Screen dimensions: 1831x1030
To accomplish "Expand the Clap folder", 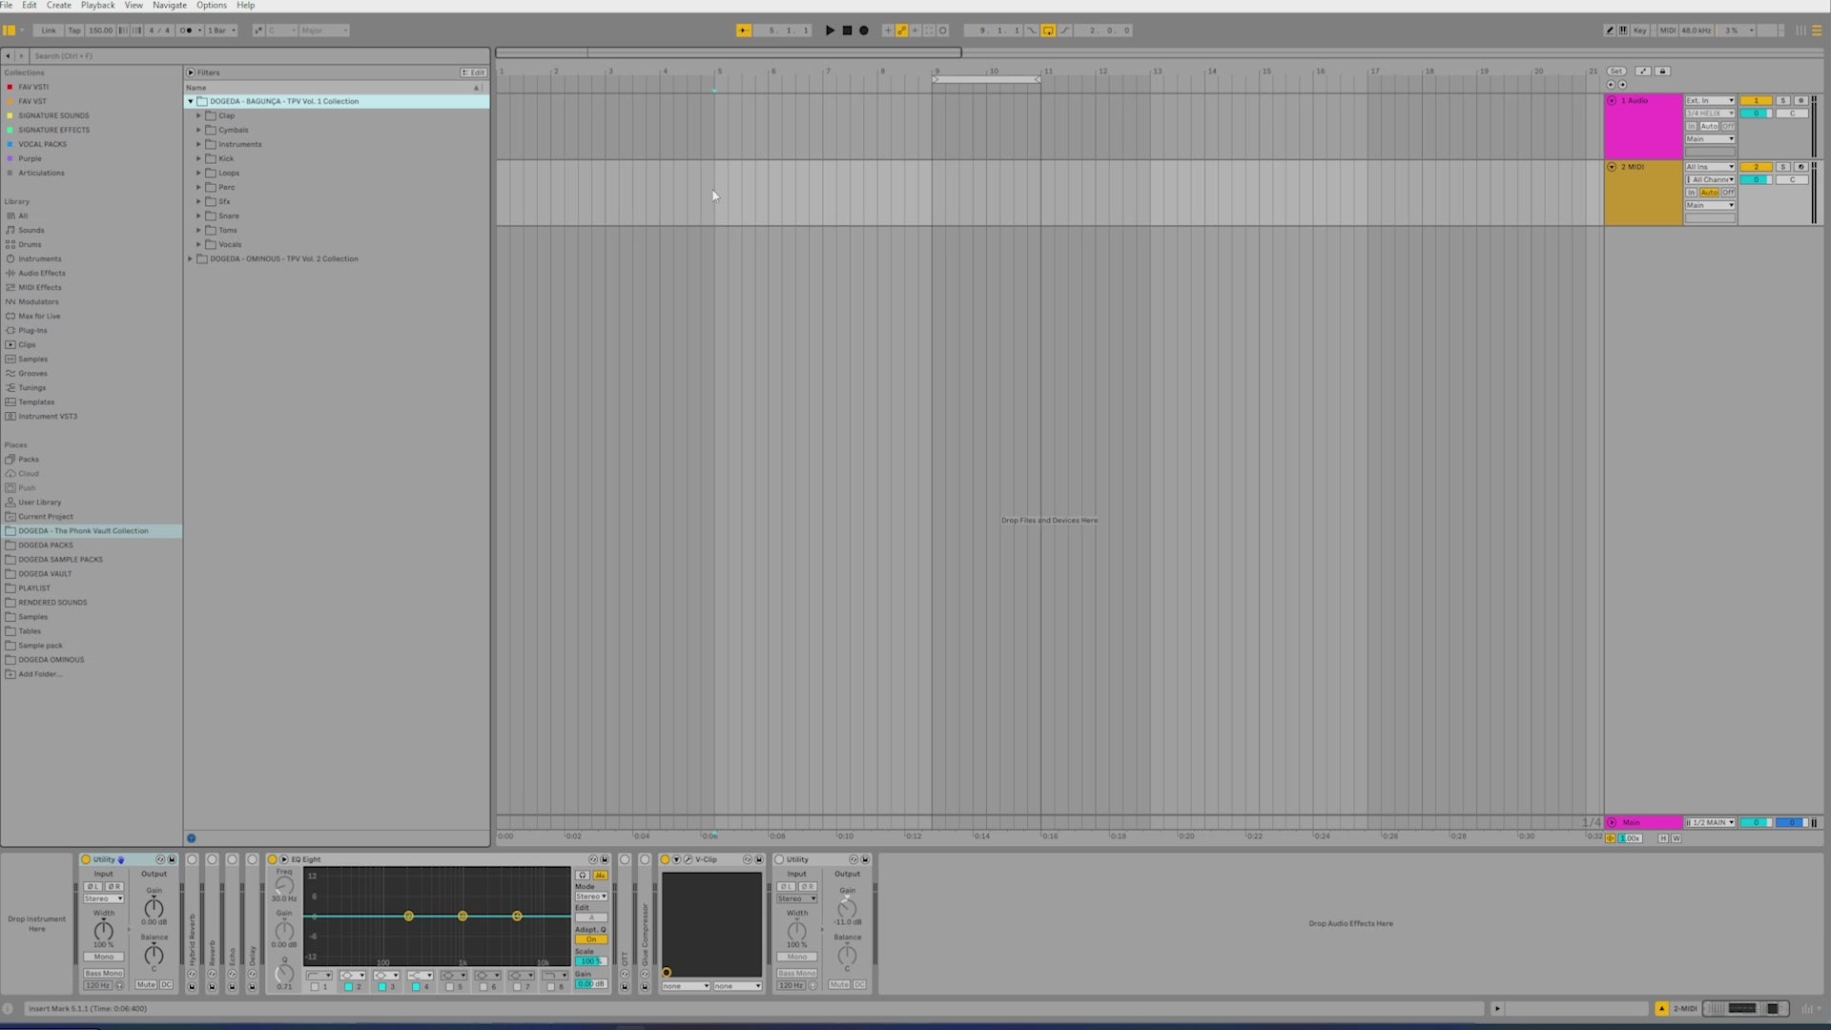I will 199,115.
